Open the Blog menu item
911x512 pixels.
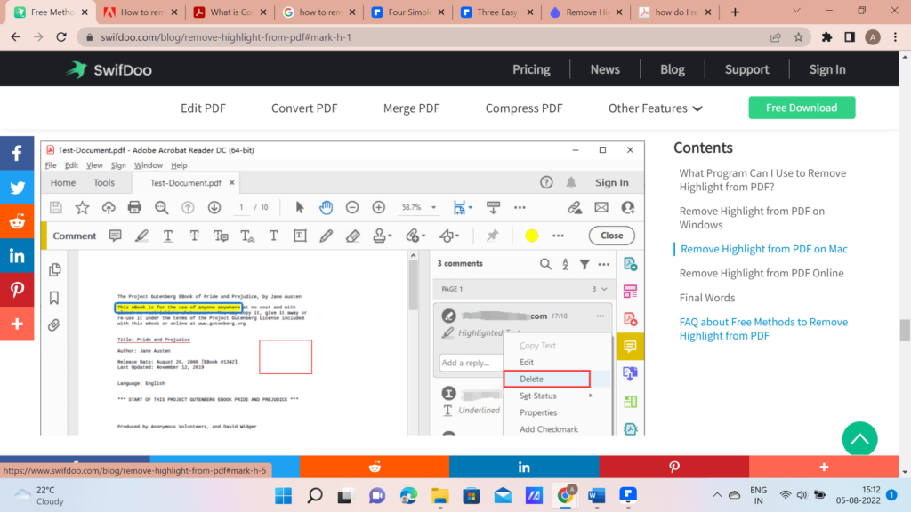pyautogui.click(x=673, y=69)
